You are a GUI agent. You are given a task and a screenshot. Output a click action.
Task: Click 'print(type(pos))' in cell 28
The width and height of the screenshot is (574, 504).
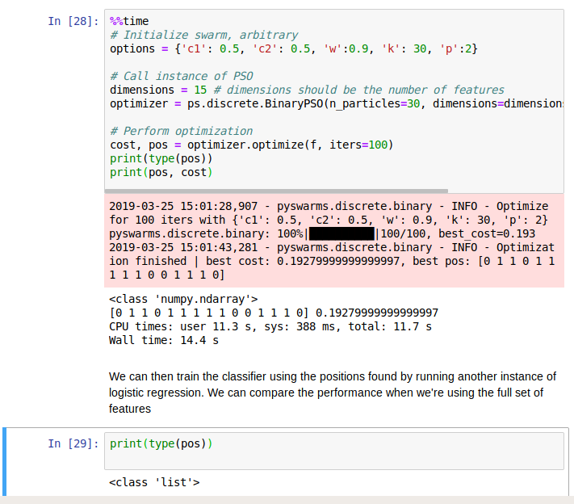[161, 158]
